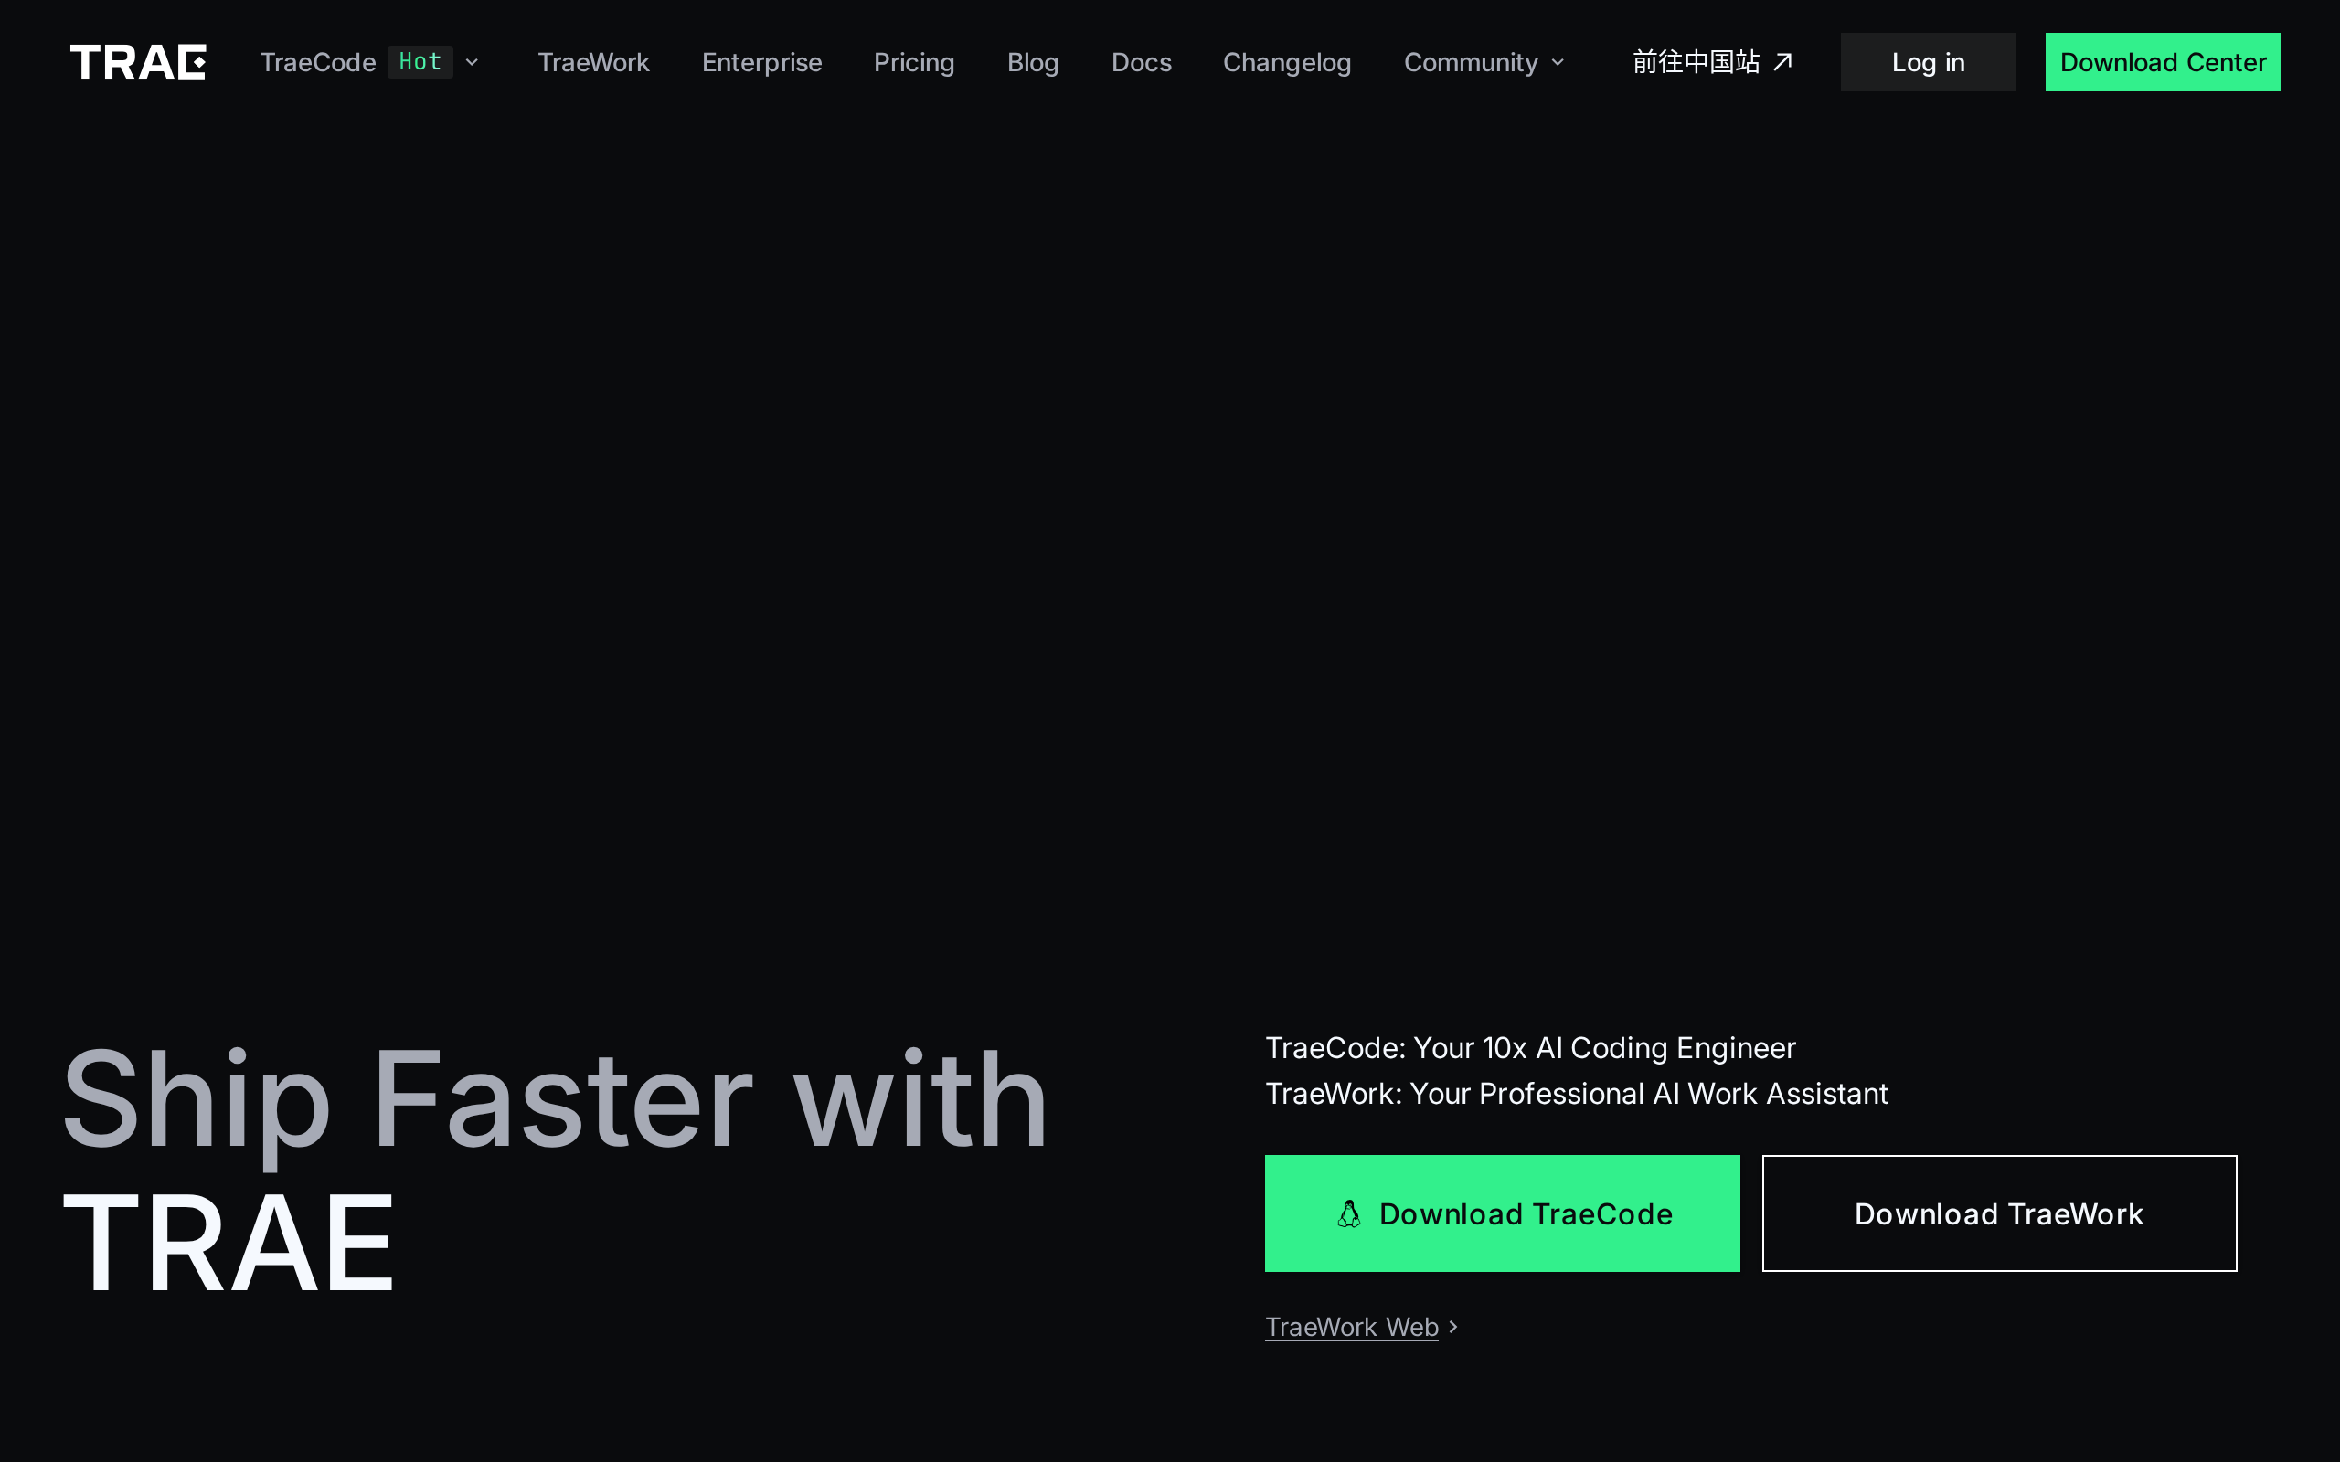Screen dimensions: 2340x1462
Task: Click the Download TraeCode button
Action: (x=1502, y=1213)
